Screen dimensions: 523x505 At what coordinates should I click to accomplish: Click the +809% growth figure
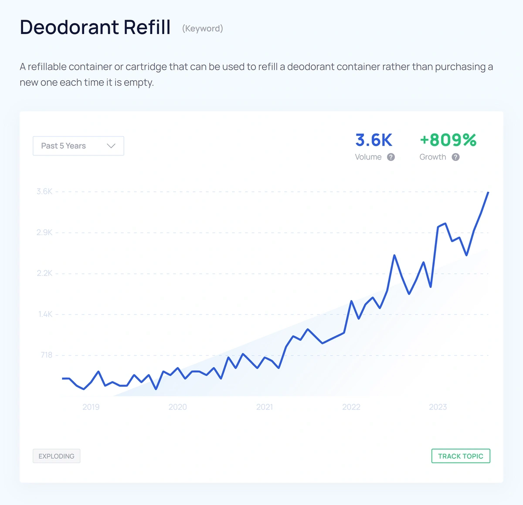[x=448, y=140]
